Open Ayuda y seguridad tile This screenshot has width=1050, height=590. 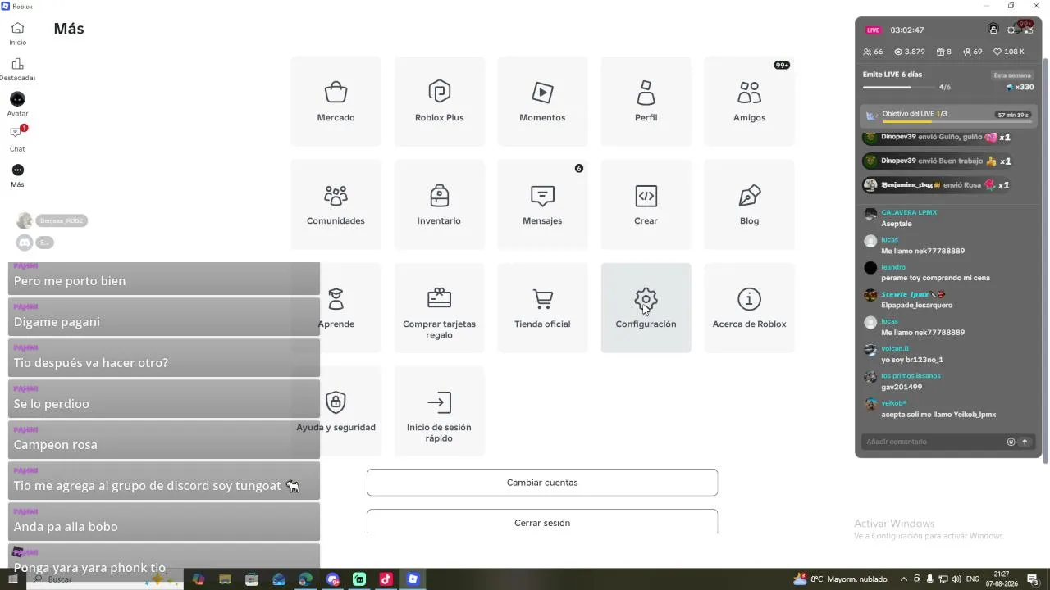tap(336, 411)
